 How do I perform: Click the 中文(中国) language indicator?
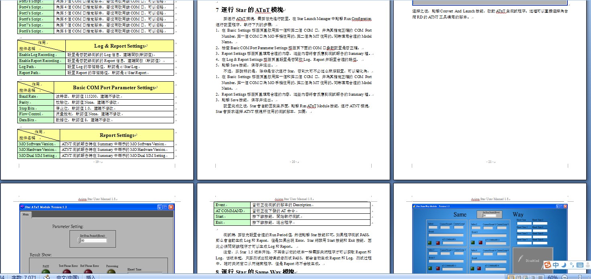point(67,277)
